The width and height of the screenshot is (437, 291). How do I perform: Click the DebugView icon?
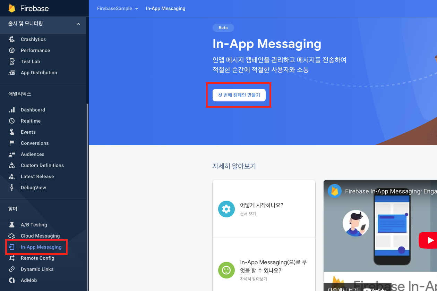(x=12, y=188)
